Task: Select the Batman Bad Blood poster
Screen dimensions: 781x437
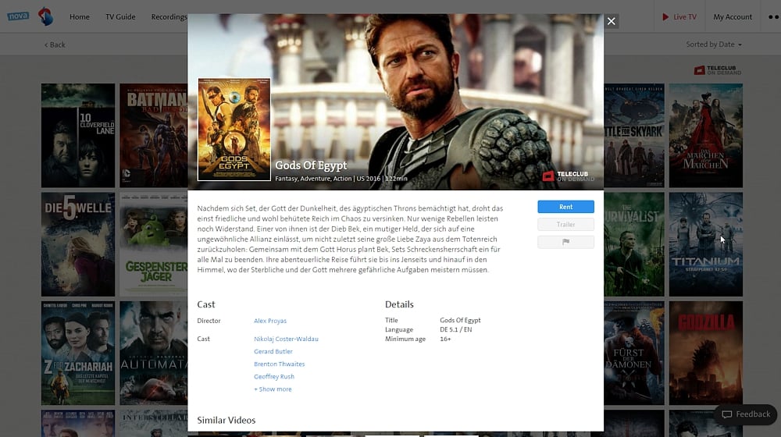Action: (153, 135)
